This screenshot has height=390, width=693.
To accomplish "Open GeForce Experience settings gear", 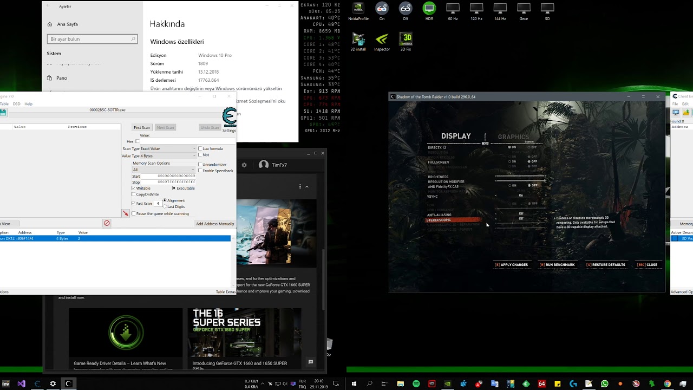I will coord(244,165).
